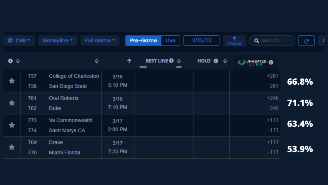The image size is (328, 185).
Task: Click the San Diego State team name
Action: (68, 86)
